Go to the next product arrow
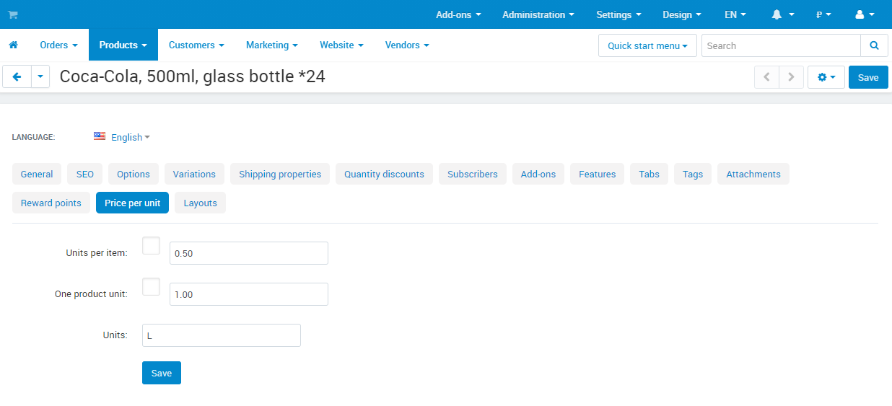Viewport: 892px width, 406px height. point(792,77)
